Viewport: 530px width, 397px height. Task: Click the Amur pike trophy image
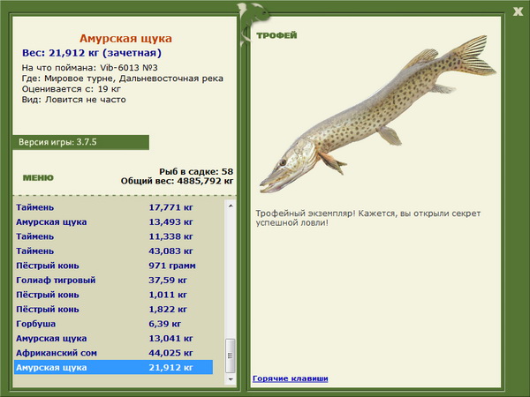pyautogui.click(x=377, y=114)
